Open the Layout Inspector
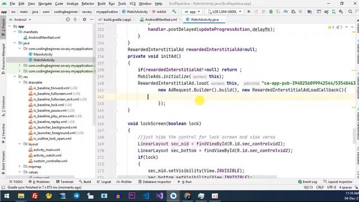This screenshot has width=359, height=202. click(x=338, y=182)
